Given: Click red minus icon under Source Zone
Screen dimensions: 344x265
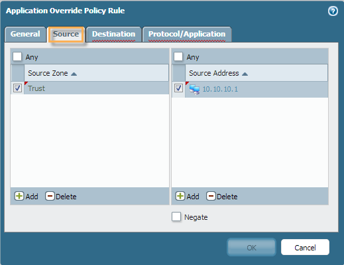Looking at the screenshot, I should [x=50, y=196].
